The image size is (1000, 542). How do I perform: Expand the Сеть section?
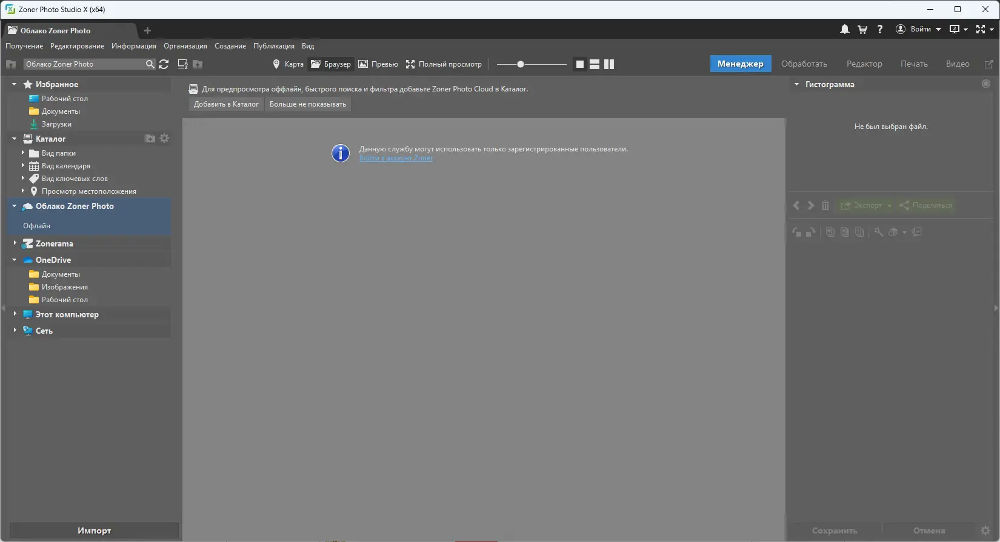pos(15,331)
